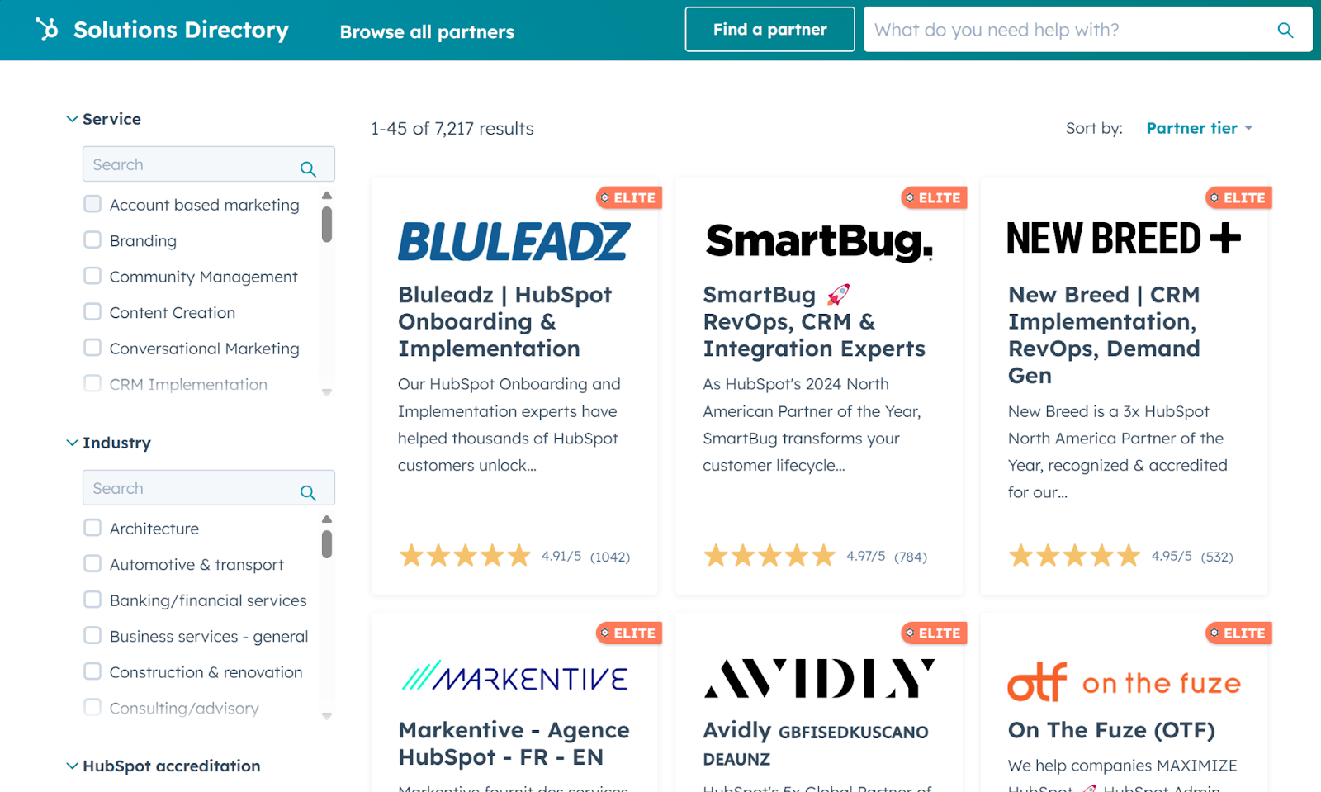Click the ELITE badge on Markentive card
The width and height of the screenshot is (1321, 792).
(629, 633)
